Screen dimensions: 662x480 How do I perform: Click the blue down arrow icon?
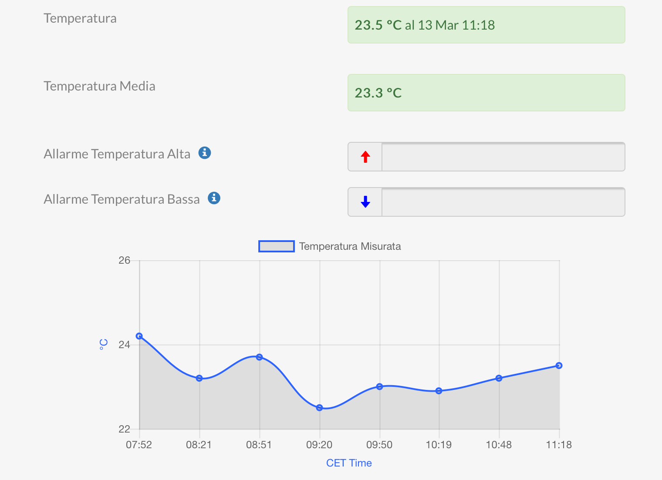365,202
